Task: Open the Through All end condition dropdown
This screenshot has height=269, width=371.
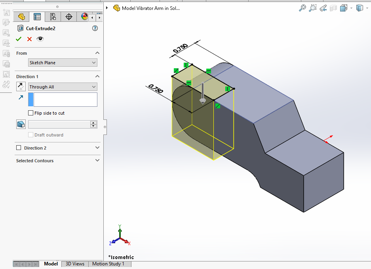Action: pos(63,87)
